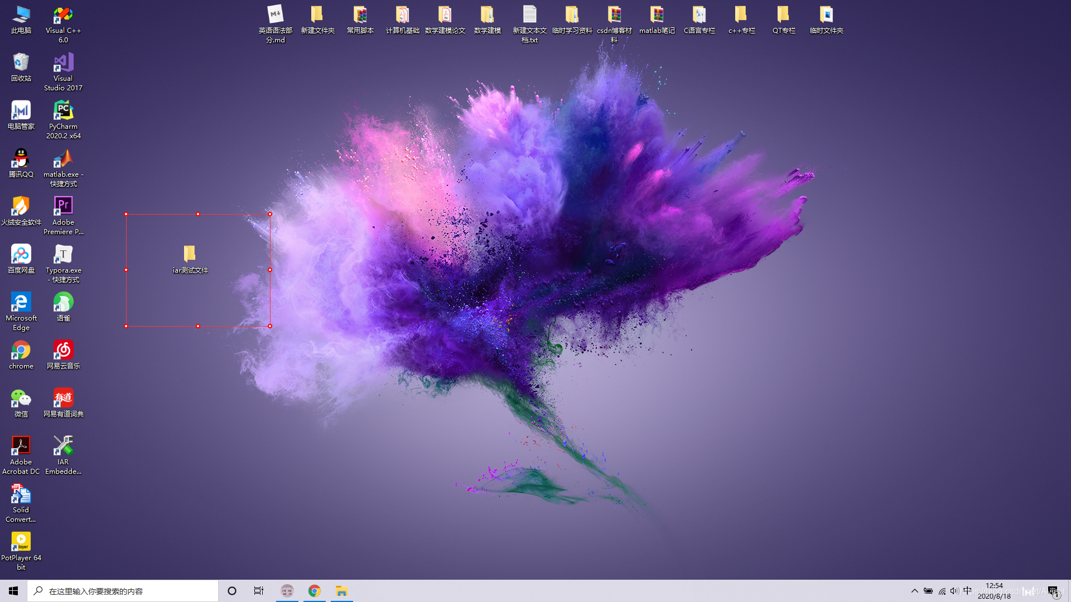The height and width of the screenshot is (602, 1071).
Task: Select the 火绒安全软件 shortcut
Action: [21, 211]
